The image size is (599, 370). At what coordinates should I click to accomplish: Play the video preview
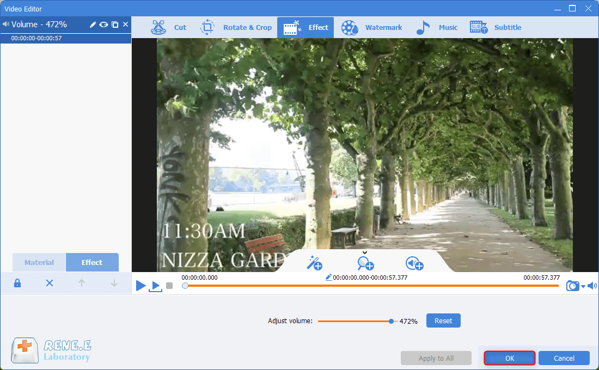point(141,285)
